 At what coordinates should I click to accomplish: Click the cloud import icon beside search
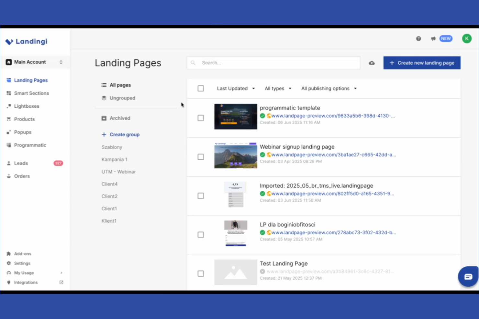click(x=372, y=63)
